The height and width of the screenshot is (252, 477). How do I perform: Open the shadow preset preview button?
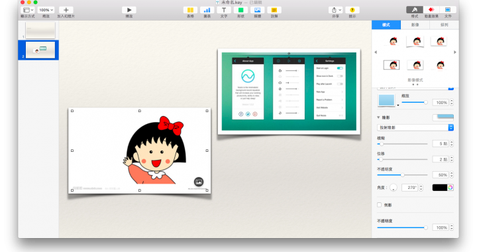point(443,117)
